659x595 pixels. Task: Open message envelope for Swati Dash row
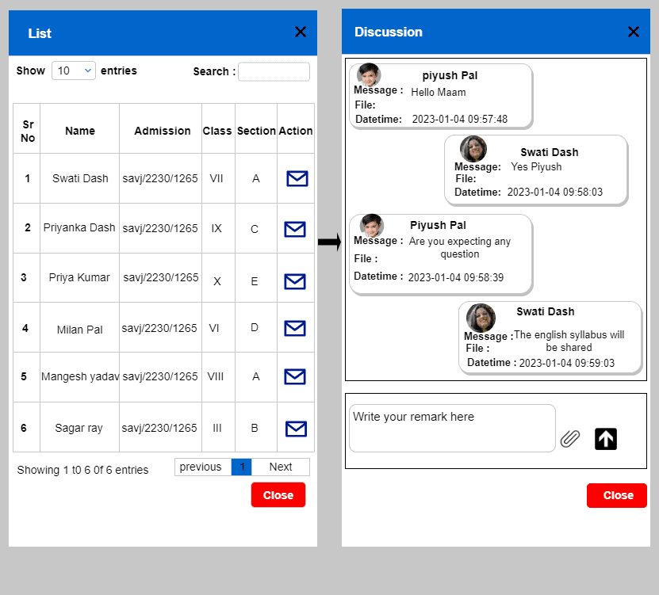tap(297, 178)
